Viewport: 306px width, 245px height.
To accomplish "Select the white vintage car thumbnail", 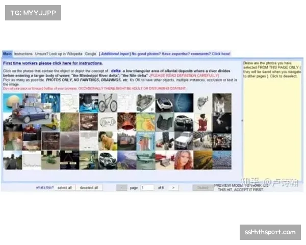I will 183,140.
